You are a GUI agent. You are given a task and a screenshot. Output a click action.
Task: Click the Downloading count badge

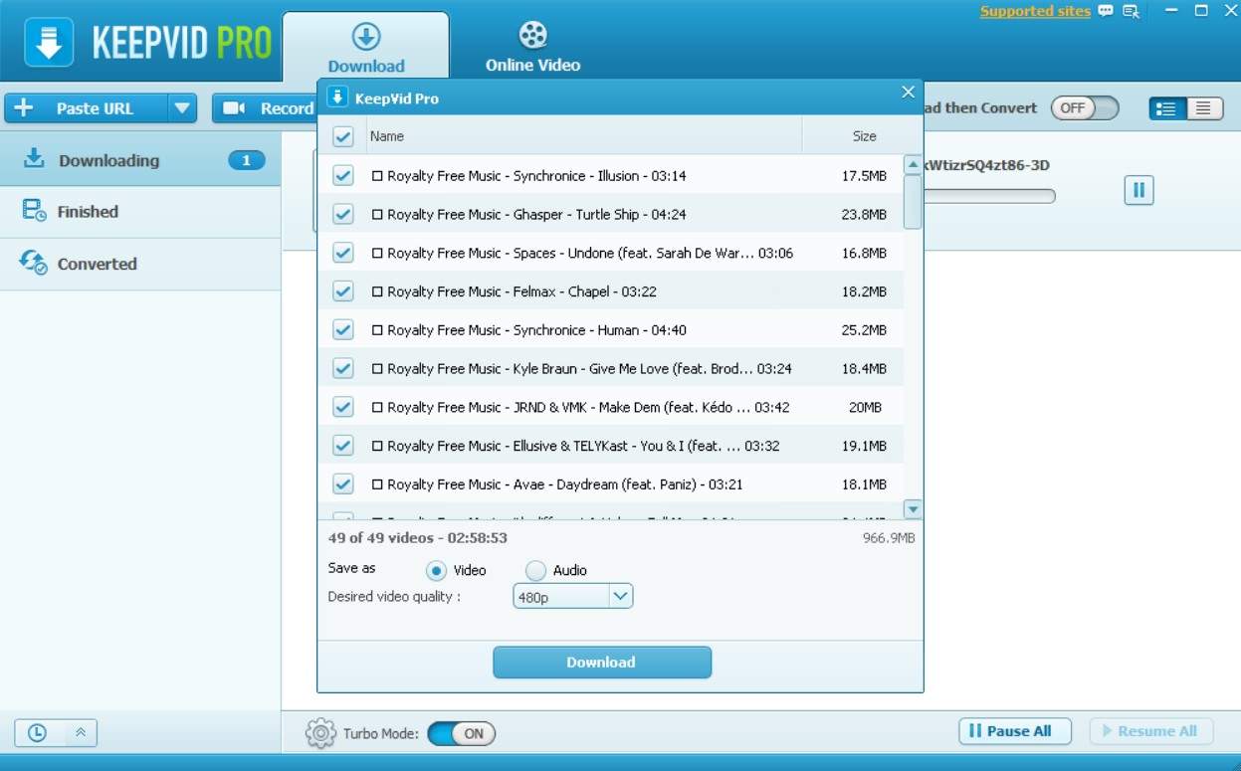[246, 160]
